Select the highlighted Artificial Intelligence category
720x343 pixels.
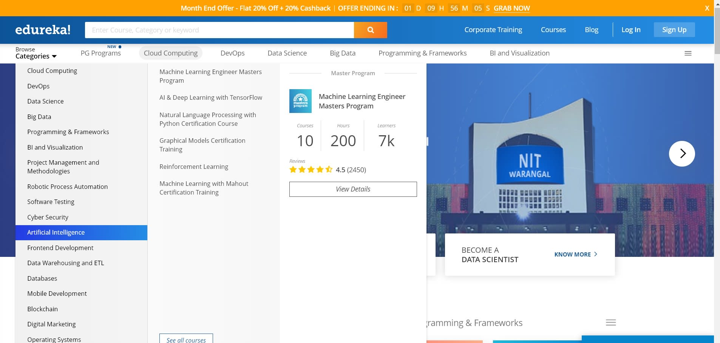(x=81, y=232)
